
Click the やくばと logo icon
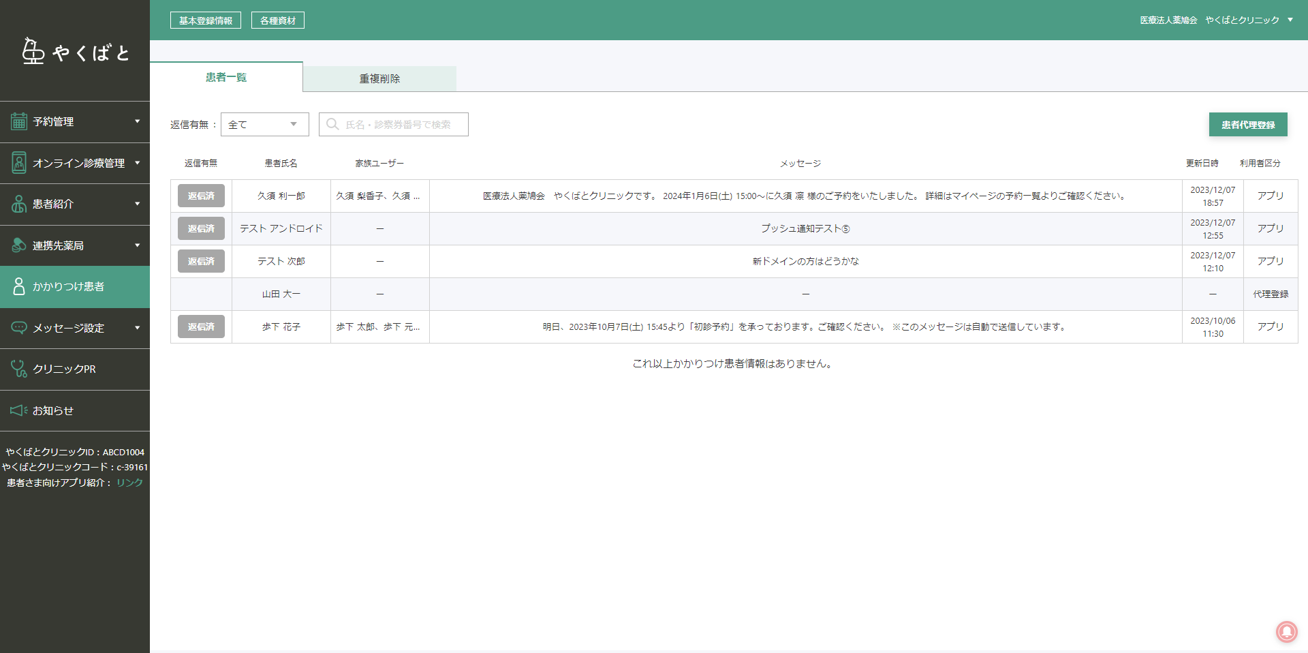click(33, 51)
